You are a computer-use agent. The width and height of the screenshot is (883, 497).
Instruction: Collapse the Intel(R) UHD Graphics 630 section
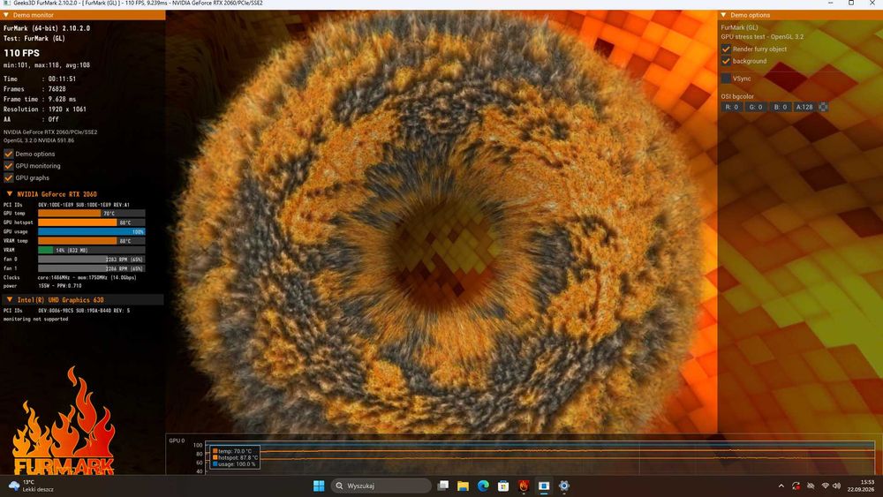10,299
